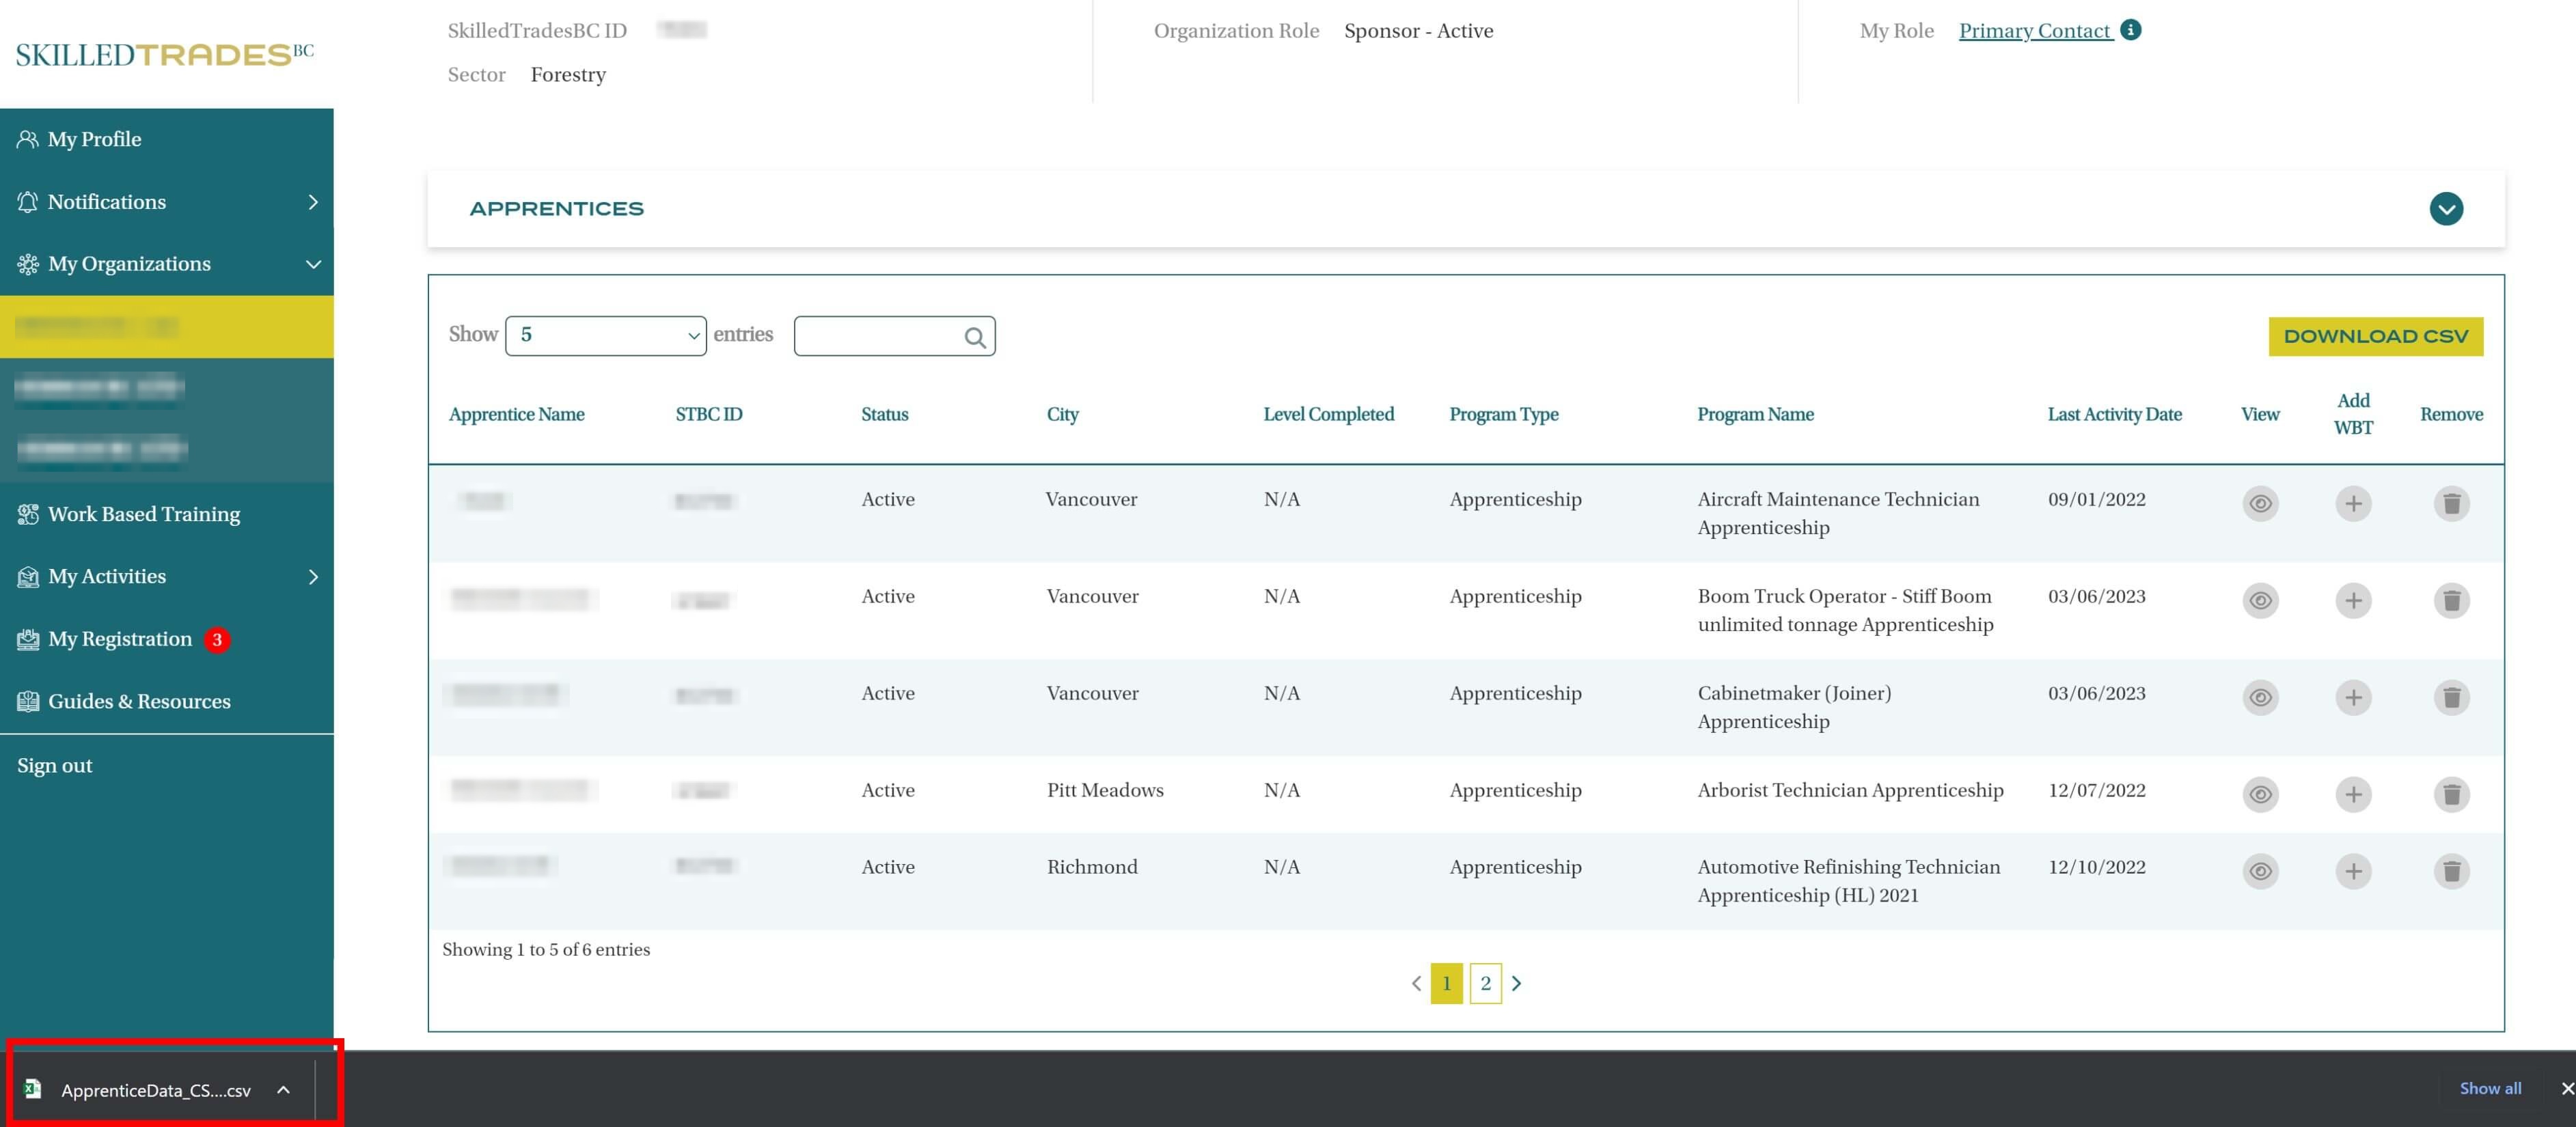Open downloaded ApprenticeData CSV file
This screenshot has width=2576, height=1127.
[155, 1090]
